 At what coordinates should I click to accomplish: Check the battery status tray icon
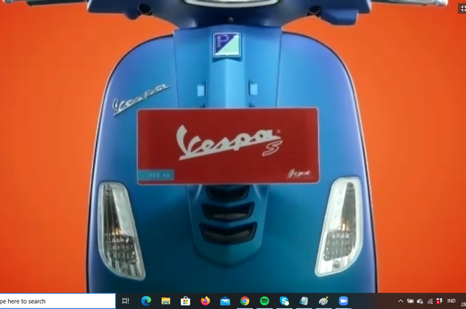coord(410,301)
